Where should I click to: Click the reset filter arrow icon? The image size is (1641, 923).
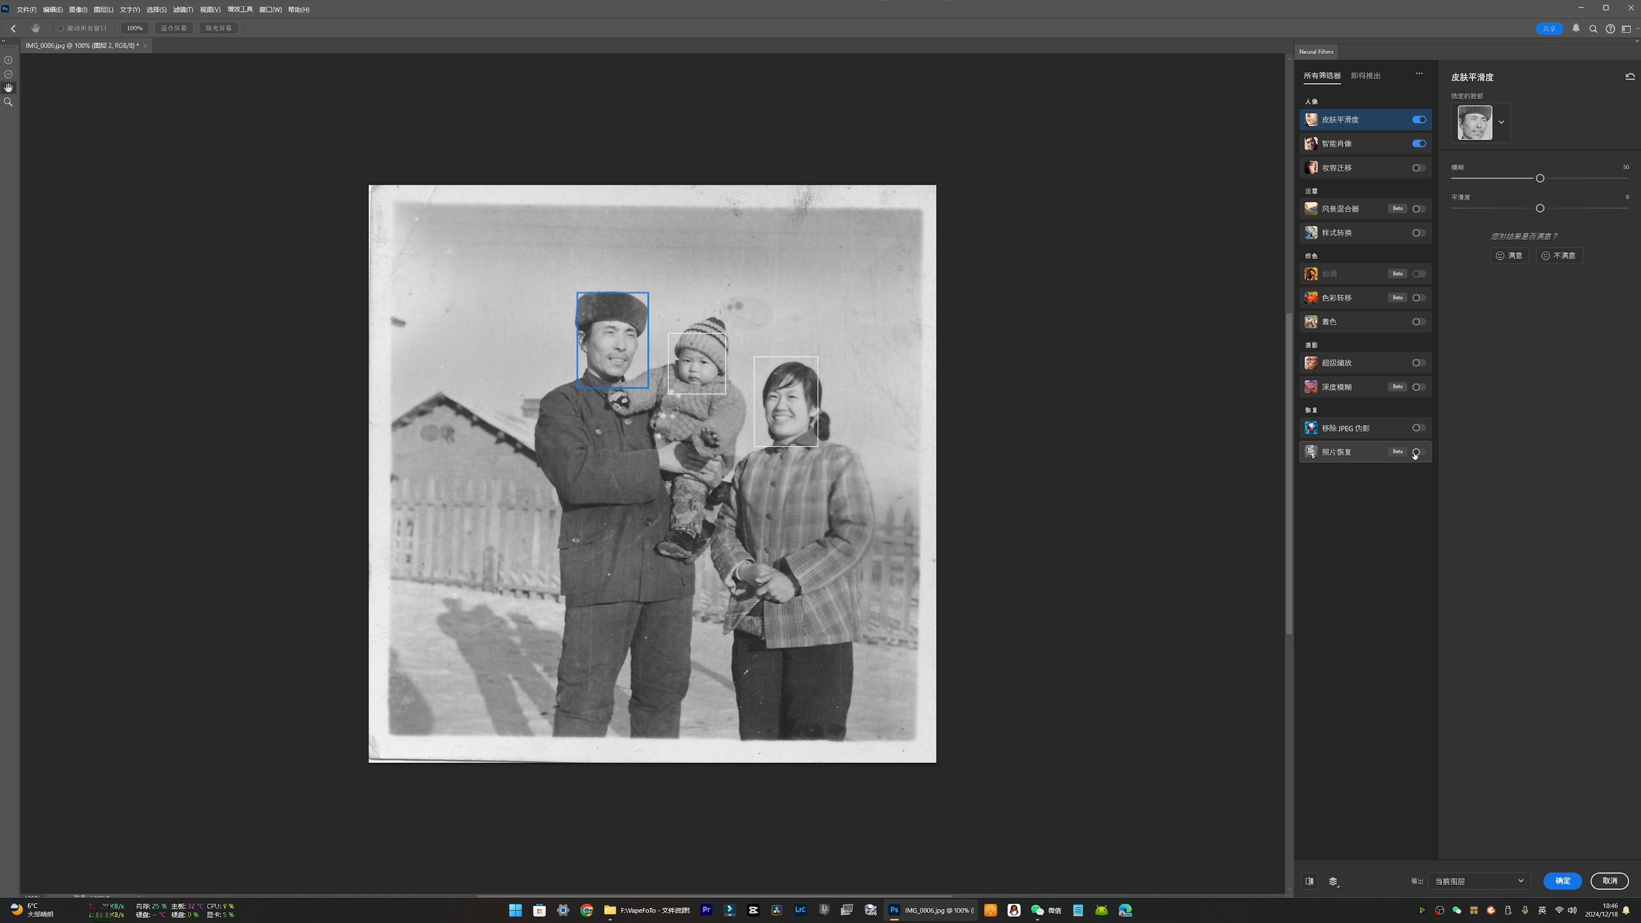coord(1629,76)
